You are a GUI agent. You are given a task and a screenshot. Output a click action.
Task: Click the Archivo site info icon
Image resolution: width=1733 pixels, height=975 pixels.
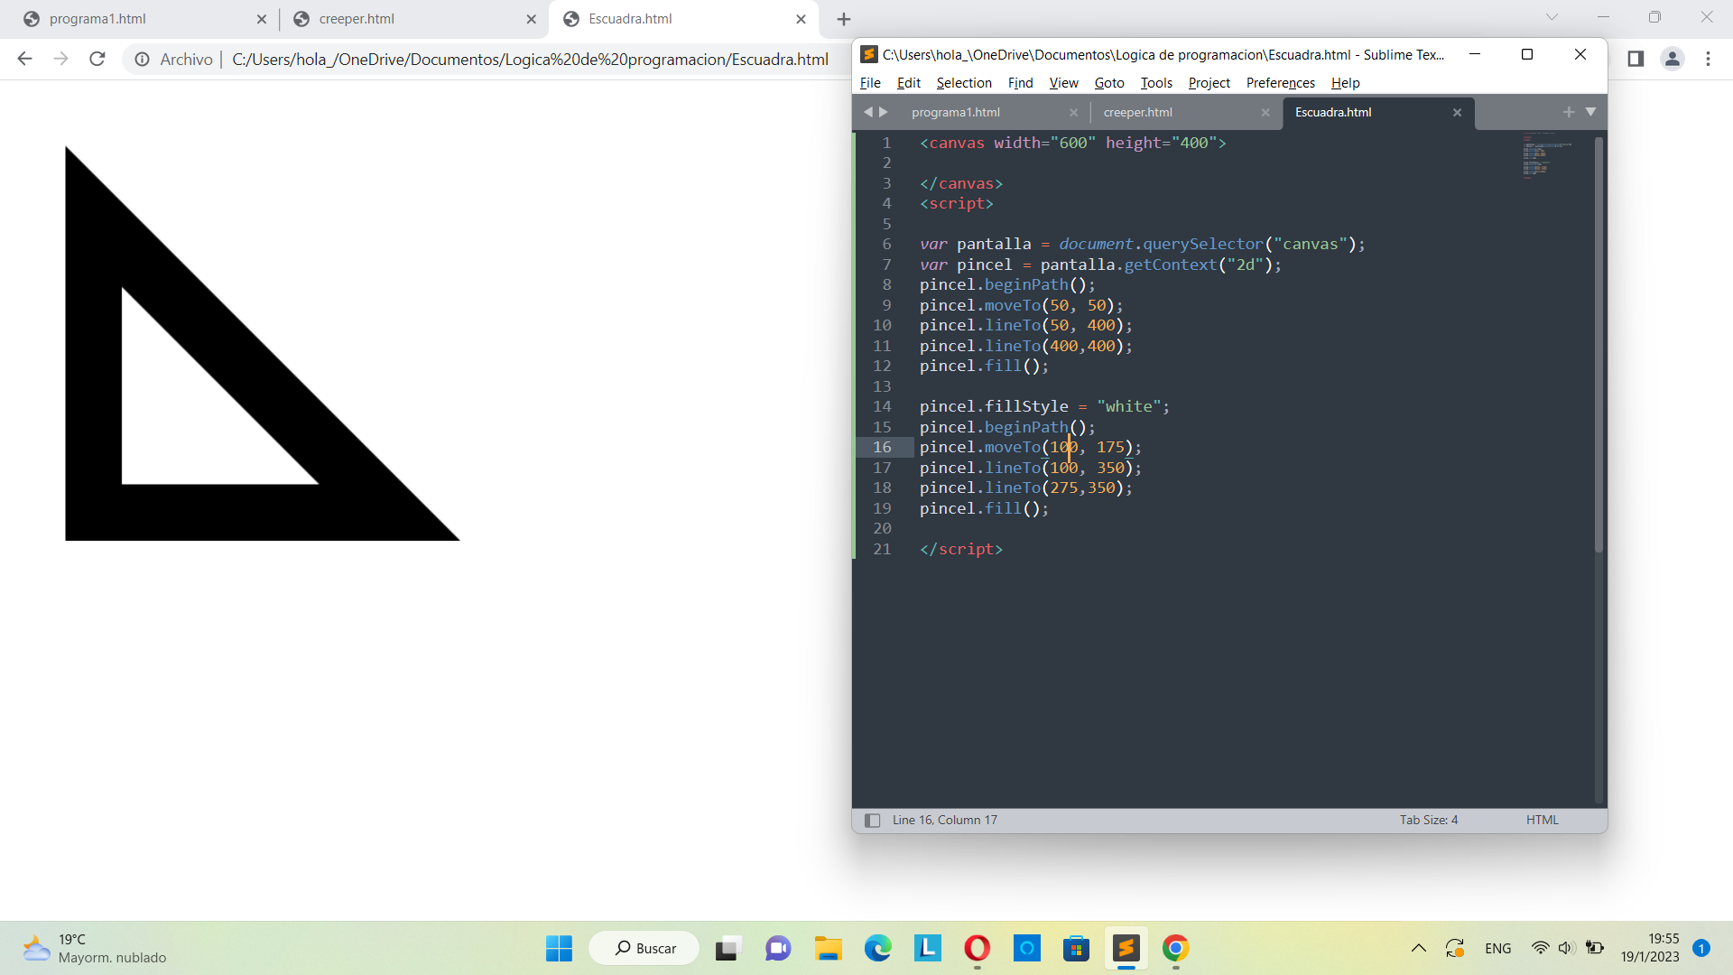click(x=143, y=59)
